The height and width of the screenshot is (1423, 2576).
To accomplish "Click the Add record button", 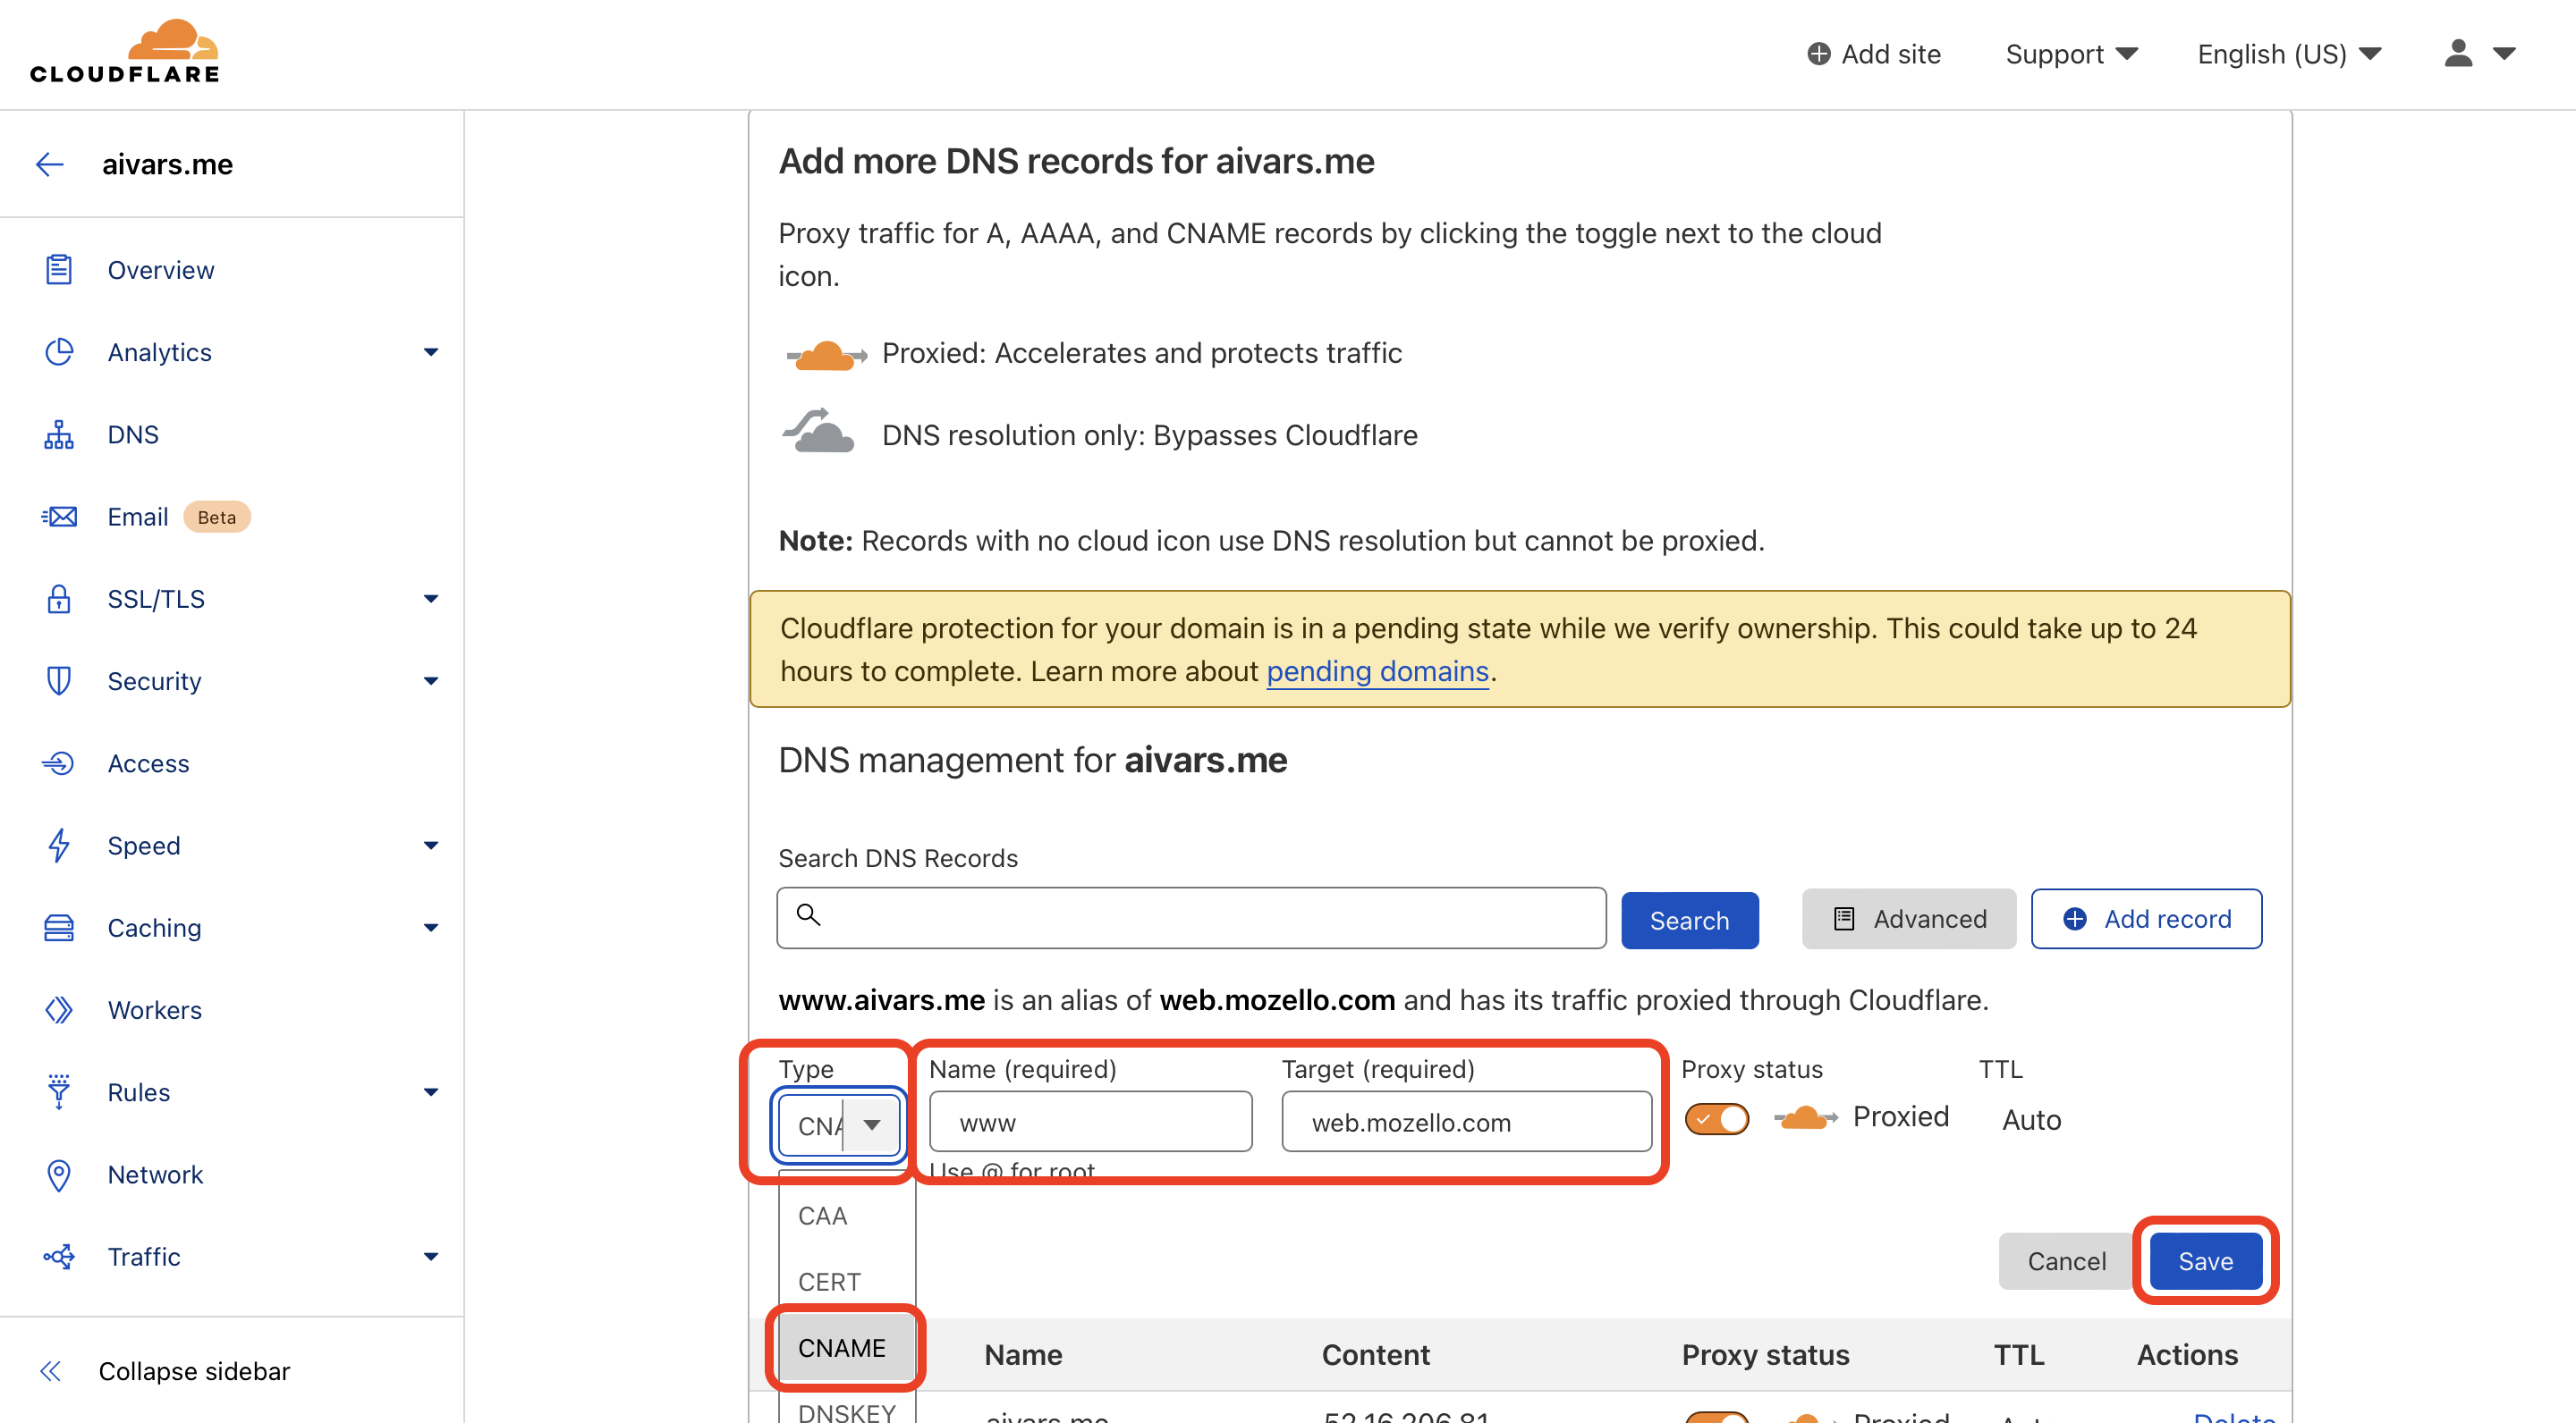I will coord(2147,920).
